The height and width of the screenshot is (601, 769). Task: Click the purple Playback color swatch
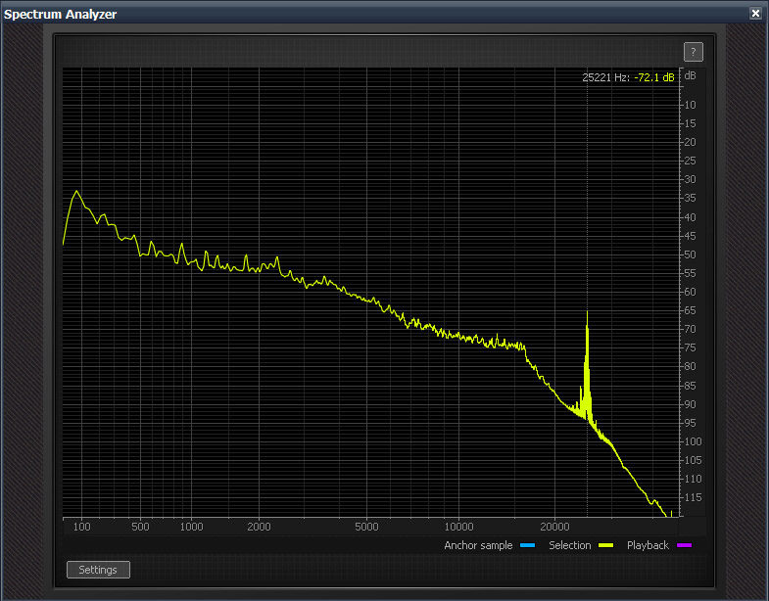684,546
